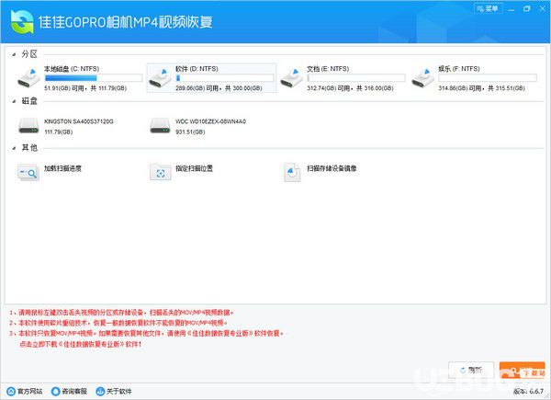Image resolution: width=551 pixels, height=400 pixels.
Task: Maximize the window
Action: click(x=527, y=9)
